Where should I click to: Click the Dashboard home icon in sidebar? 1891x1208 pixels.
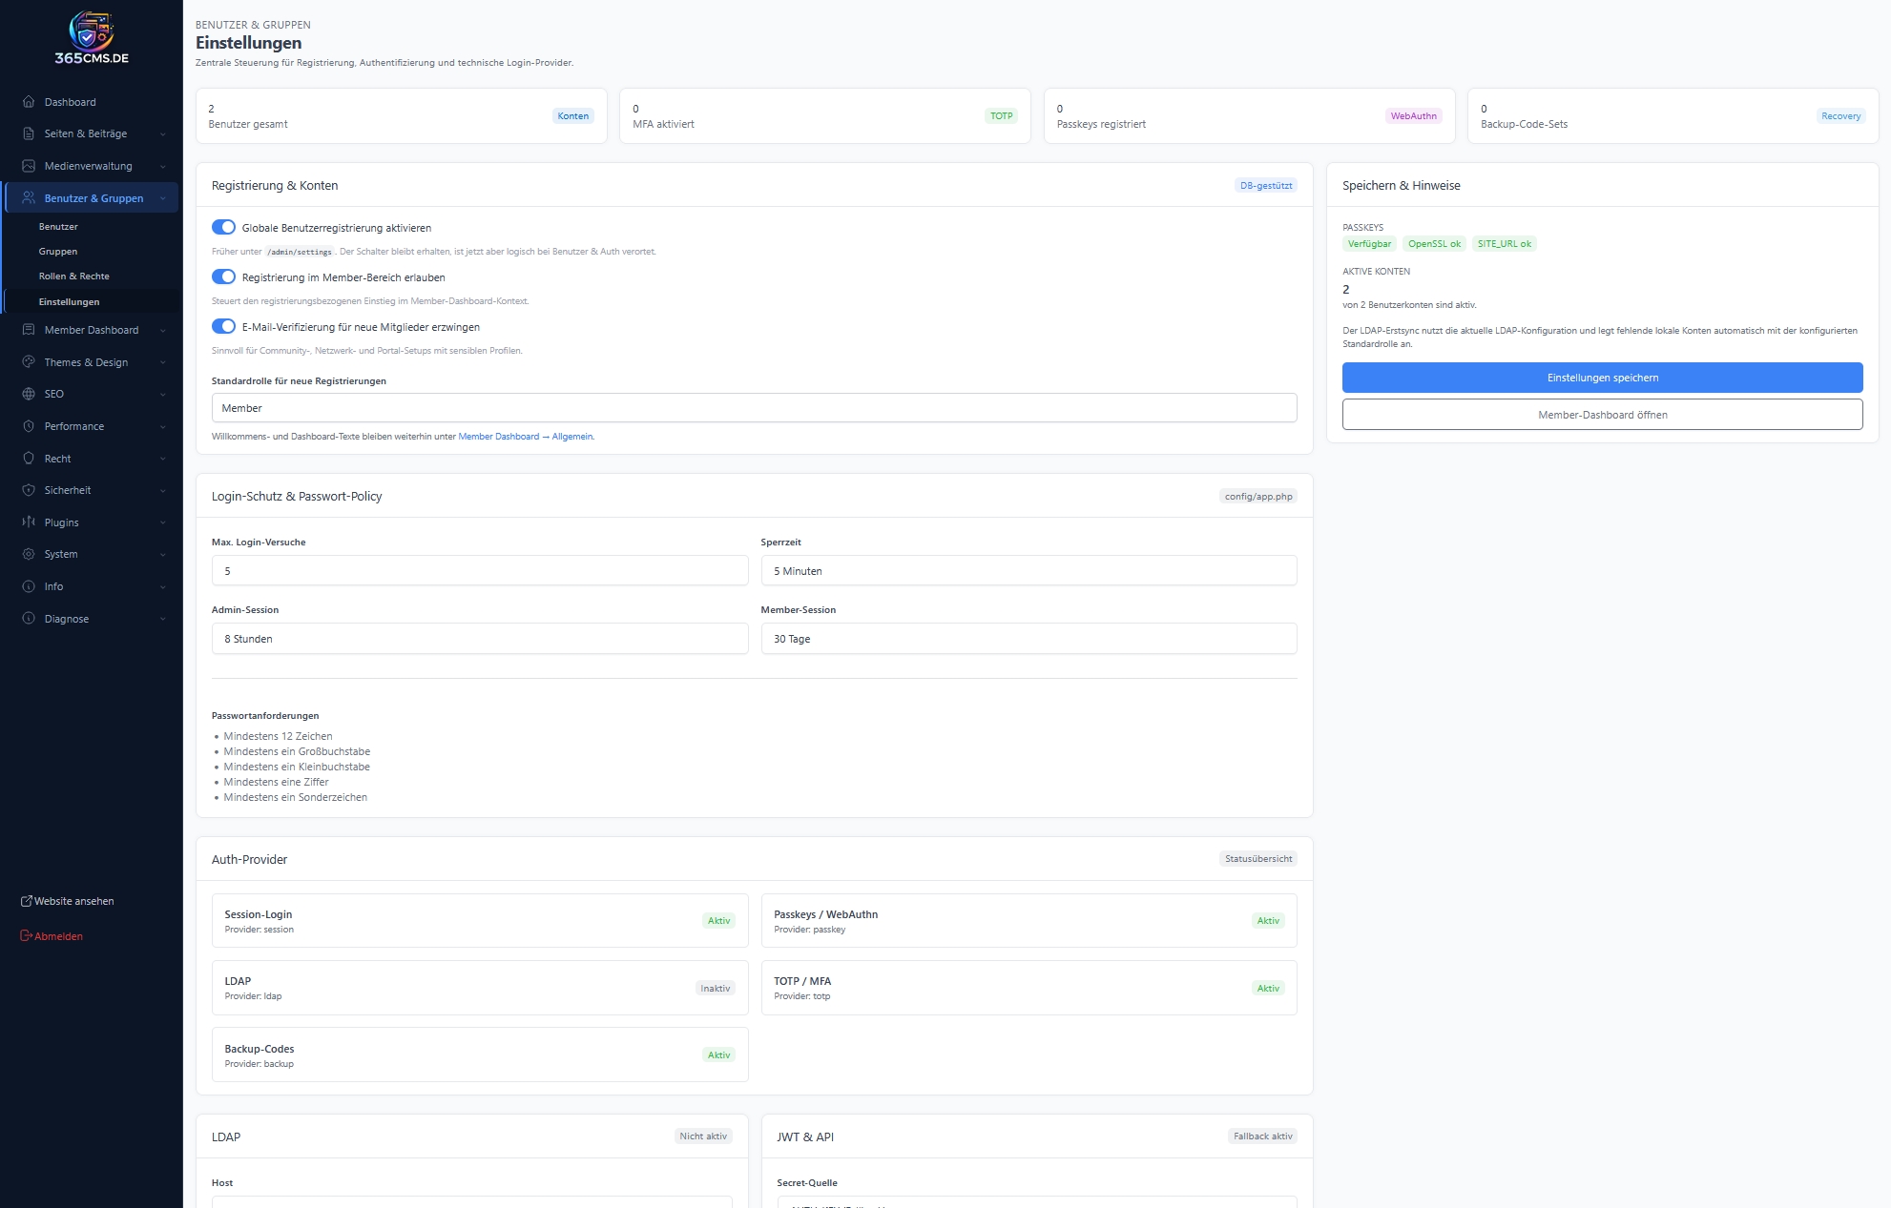pos(29,102)
